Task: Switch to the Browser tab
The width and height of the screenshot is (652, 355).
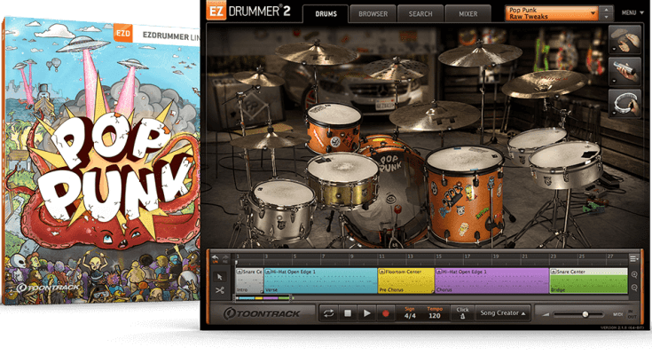Action: tap(373, 14)
